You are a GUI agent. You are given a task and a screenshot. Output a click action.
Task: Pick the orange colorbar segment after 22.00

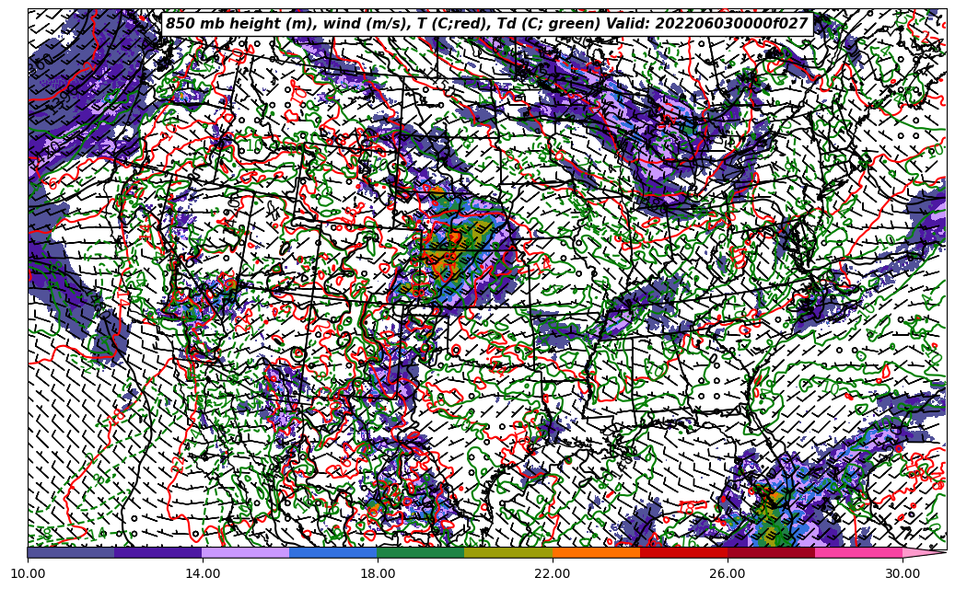pyautogui.click(x=596, y=552)
